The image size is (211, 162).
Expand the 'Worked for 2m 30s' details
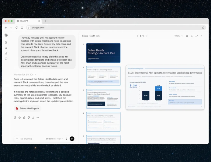pos(25,75)
